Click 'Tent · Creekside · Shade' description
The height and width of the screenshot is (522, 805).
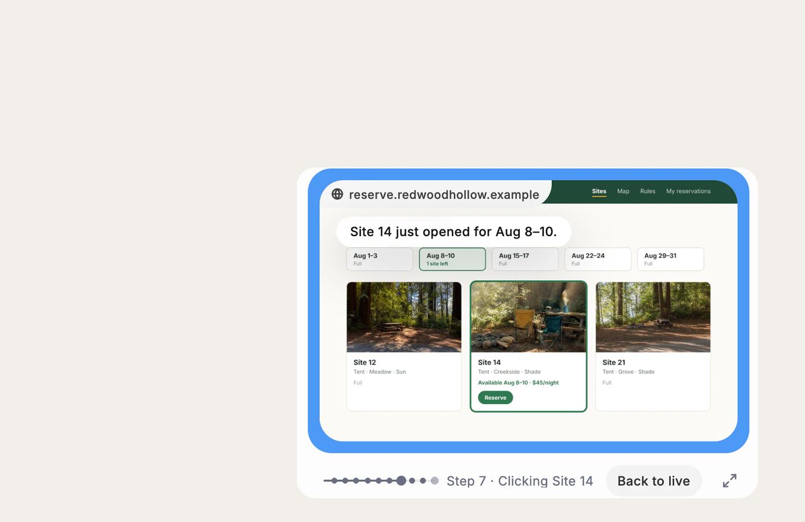coord(509,372)
